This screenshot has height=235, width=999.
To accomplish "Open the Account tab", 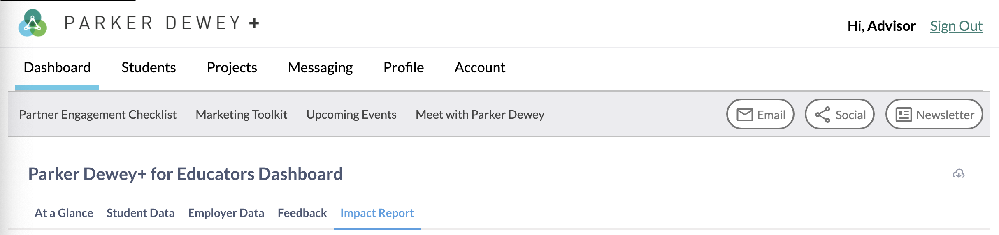I will click(x=480, y=67).
